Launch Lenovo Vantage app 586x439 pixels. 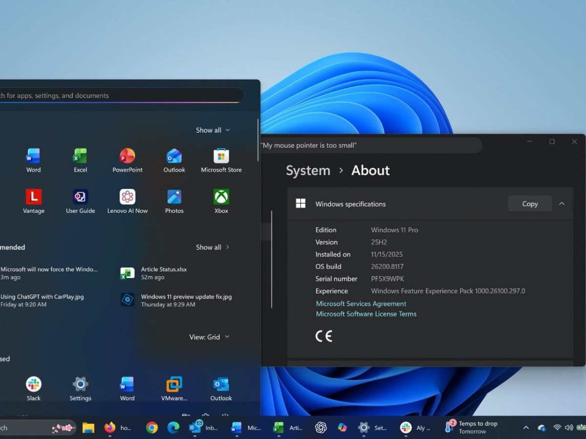(33, 201)
